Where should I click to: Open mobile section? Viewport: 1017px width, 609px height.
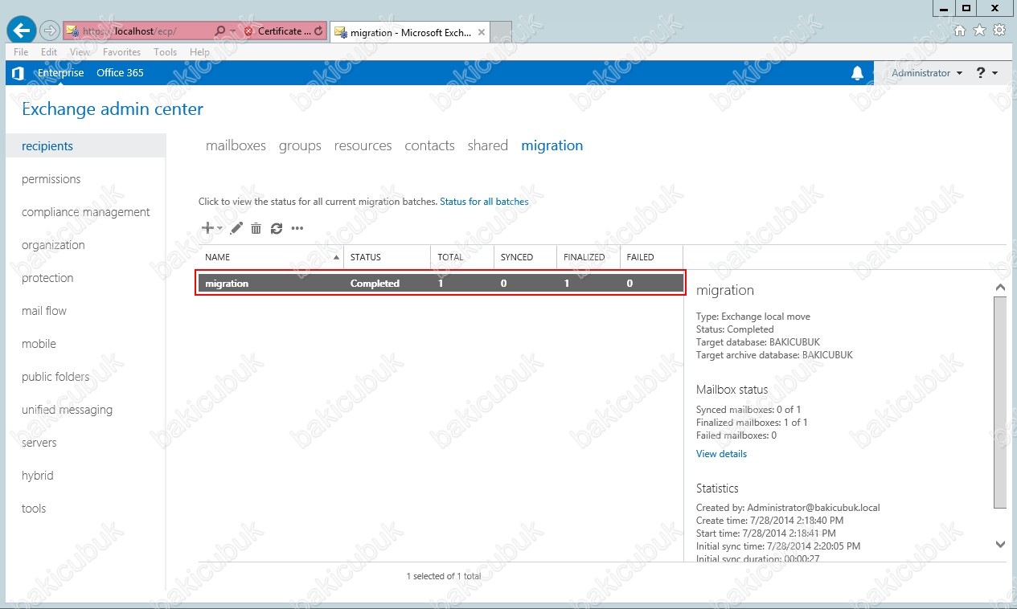pos(39,344)
